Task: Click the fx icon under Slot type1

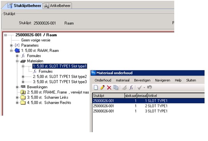Action: (35, 71)
